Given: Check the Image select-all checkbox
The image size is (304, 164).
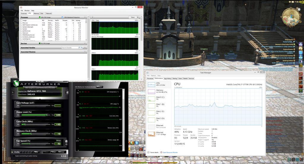Looking at the screenshot, I should pos(21,20).
